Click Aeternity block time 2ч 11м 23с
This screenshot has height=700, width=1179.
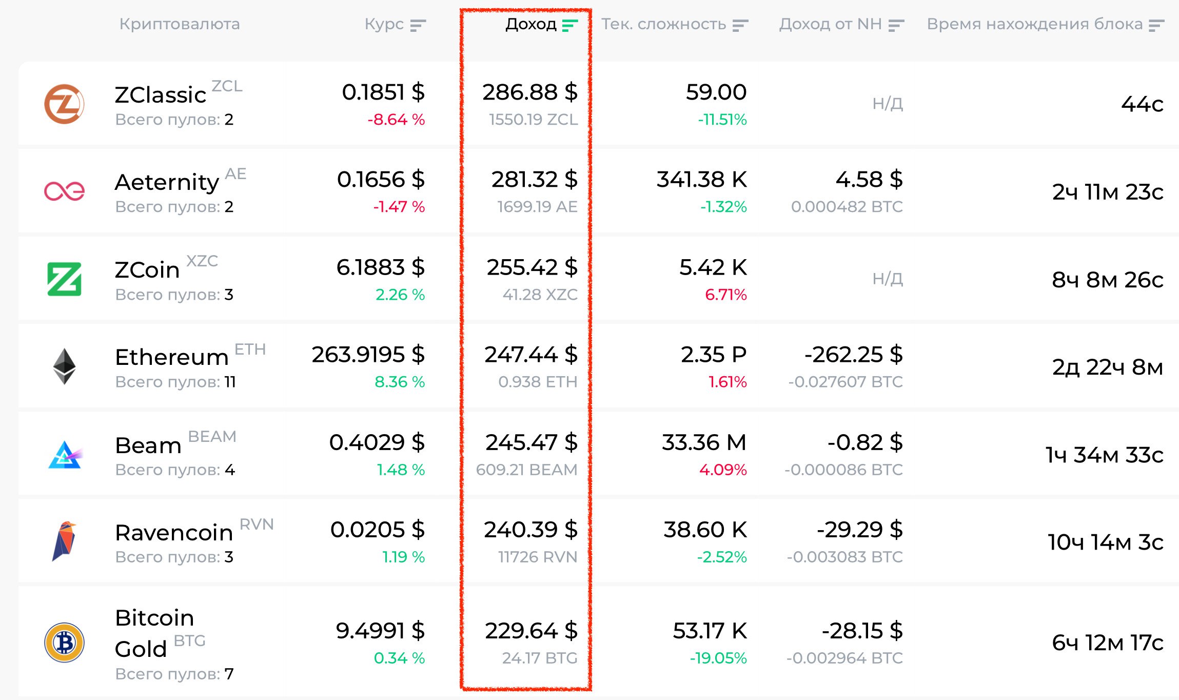[1108, 192]
